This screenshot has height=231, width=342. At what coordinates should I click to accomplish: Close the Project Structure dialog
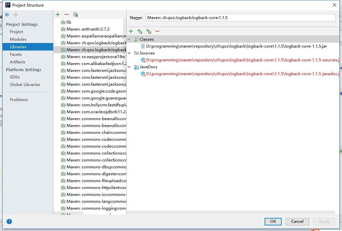(334, 5)
